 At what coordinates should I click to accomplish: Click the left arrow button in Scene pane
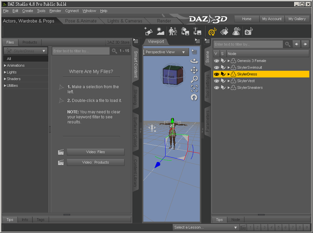[296, 44]
